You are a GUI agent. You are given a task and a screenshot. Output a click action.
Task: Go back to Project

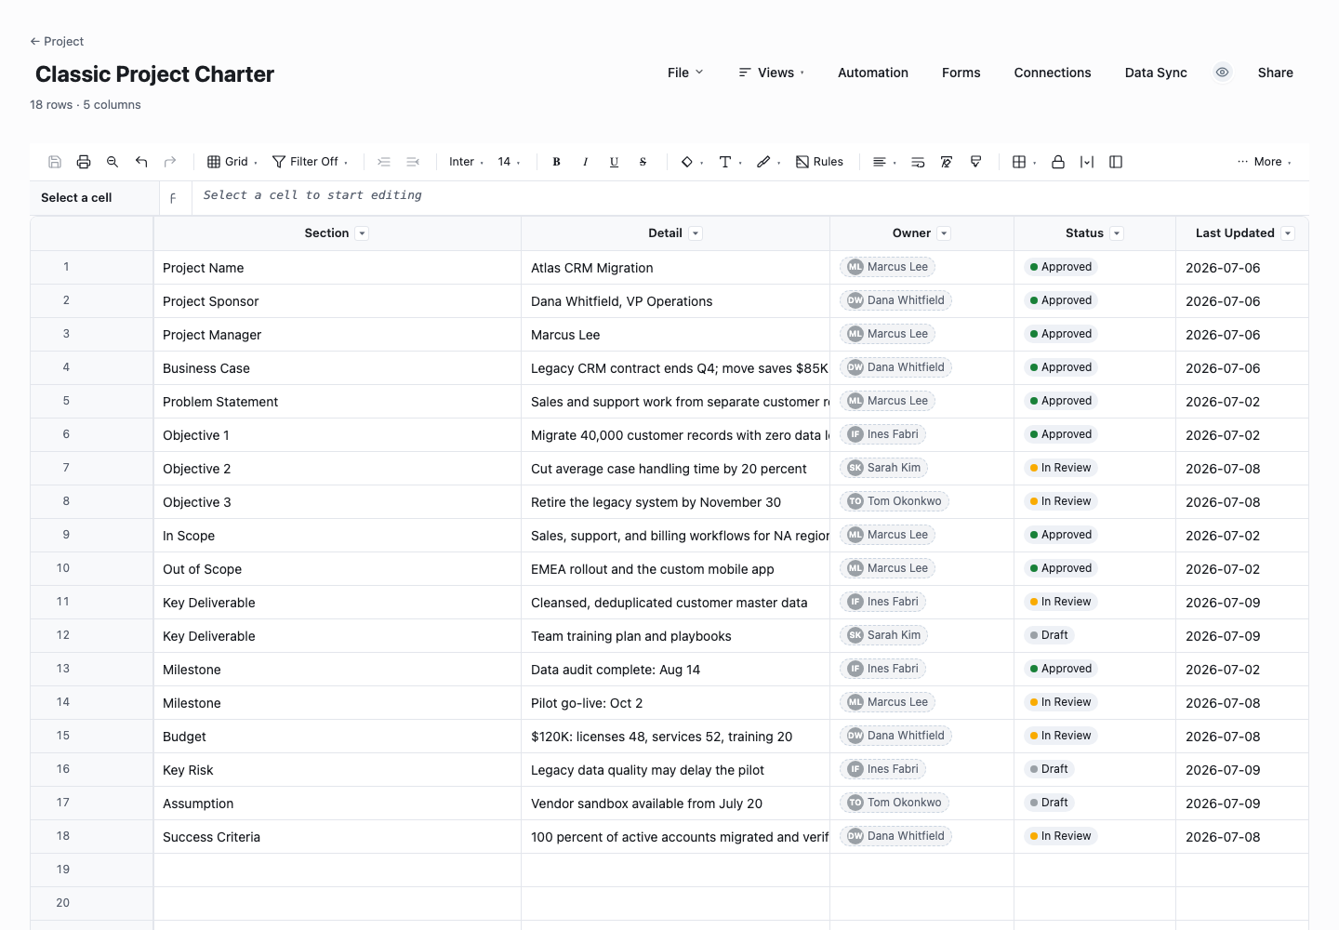(57, 41)
